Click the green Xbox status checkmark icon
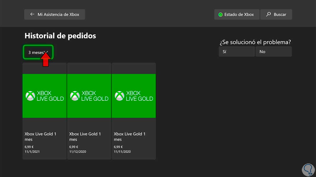The width and height of the screenshot is (316, 177). [220, 15]
